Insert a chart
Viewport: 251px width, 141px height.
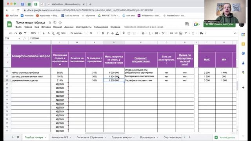(181, 33)
